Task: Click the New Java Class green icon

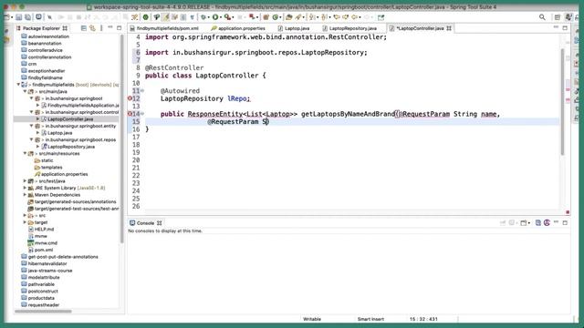Action: (x=276, y=17)
